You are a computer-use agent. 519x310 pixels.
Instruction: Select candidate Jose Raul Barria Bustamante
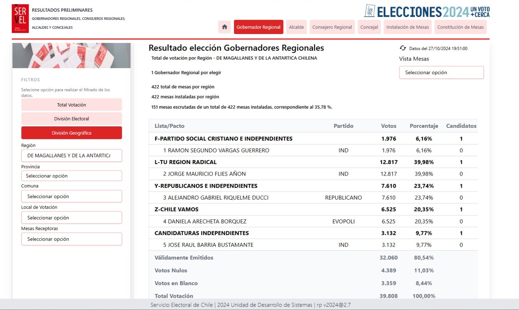(313, 245)
